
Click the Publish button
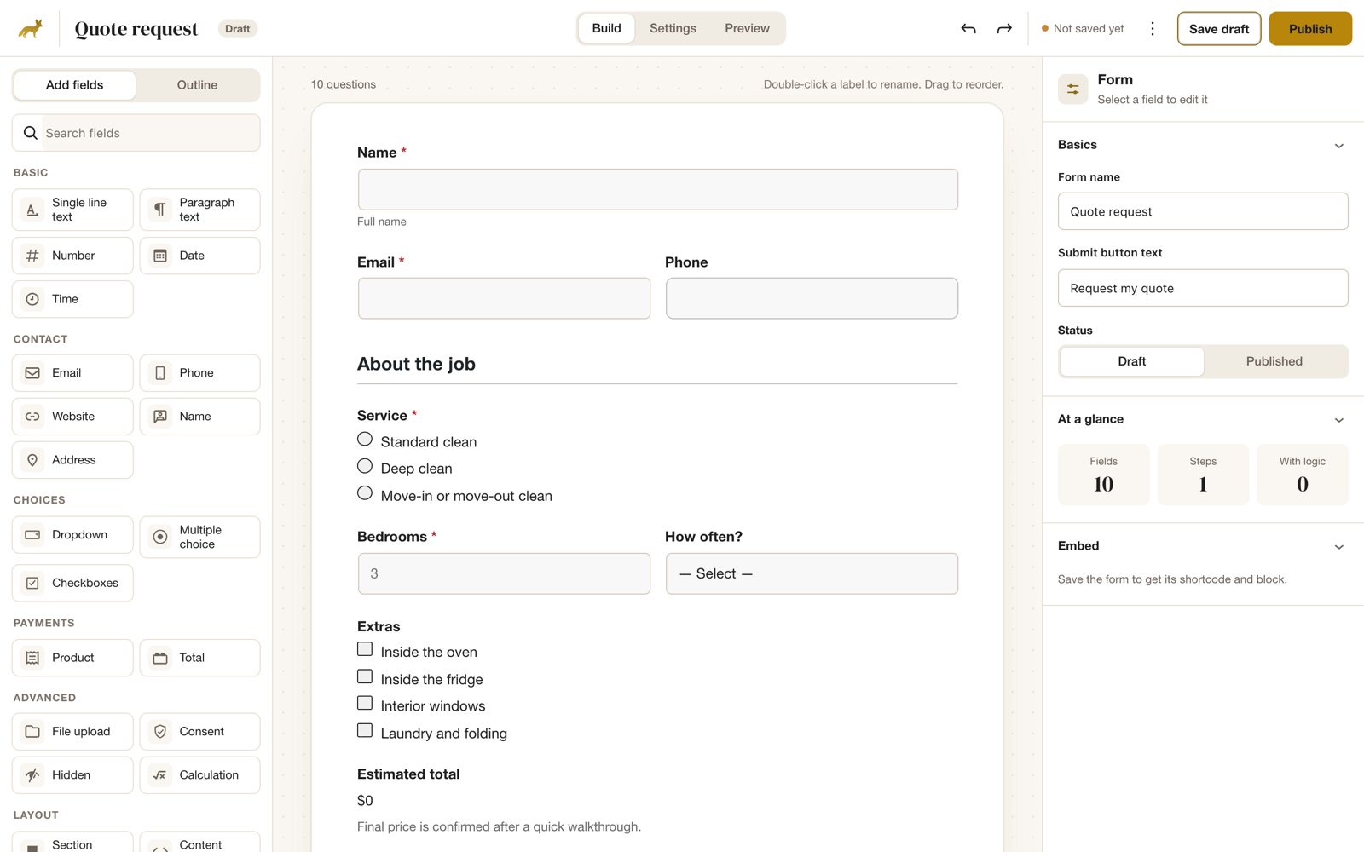[1310, 29]
